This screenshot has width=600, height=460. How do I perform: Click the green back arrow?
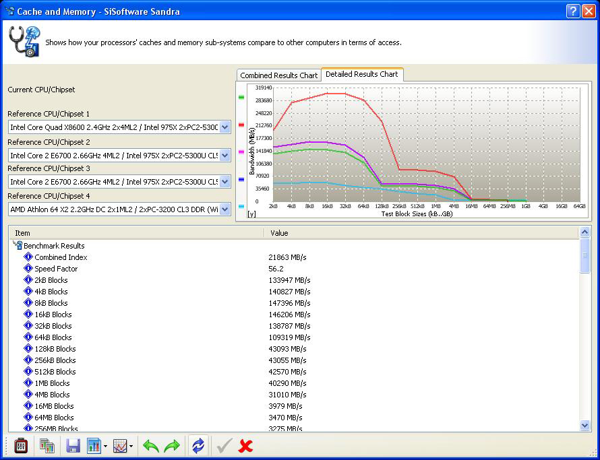[150, 446]
